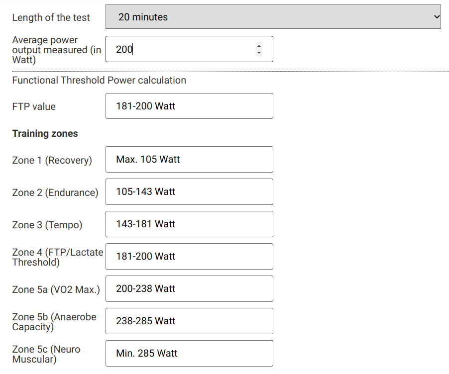The height and width of the screenshot is (374, 449).
Task: Click the Zone 5a (VO2 Max.) value field
Action: [189, 289]
